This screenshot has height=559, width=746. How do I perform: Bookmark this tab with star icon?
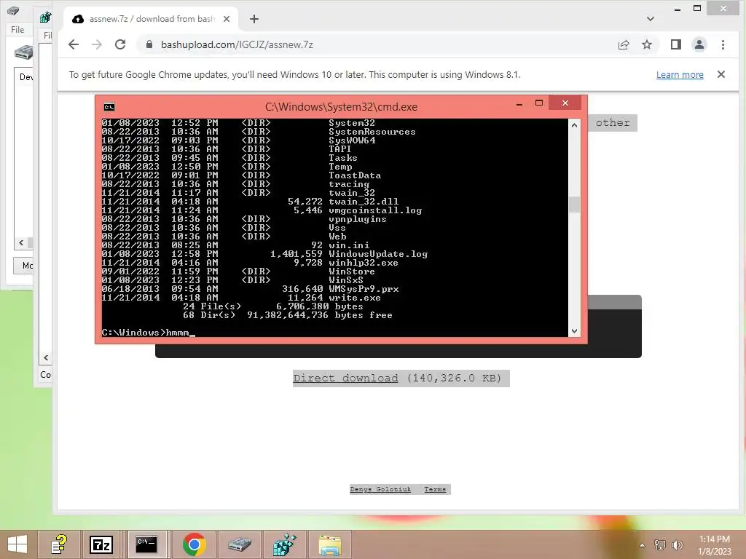click(x=647, y=44)
